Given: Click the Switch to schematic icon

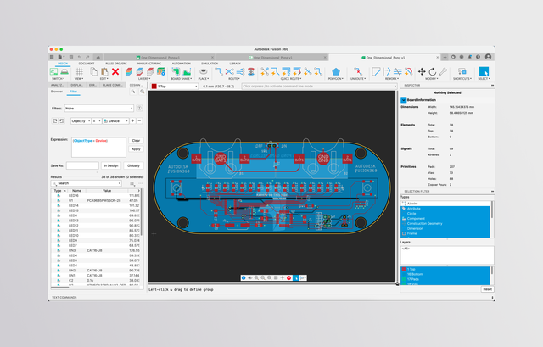Looking at the screenshot, I should (x=53, y=71).
